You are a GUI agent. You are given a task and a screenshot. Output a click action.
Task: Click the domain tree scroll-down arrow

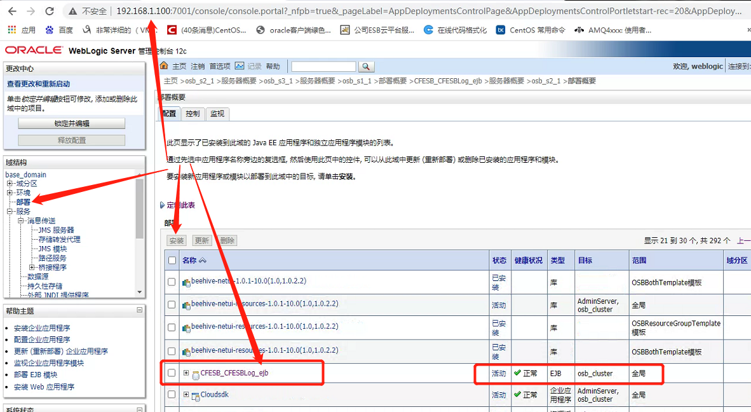(x=139, y=292)
